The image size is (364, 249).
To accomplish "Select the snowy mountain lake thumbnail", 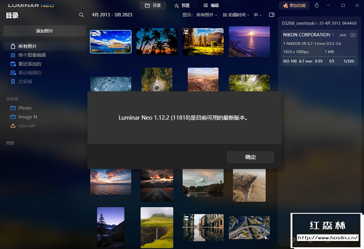I will [x=203, y=183].
